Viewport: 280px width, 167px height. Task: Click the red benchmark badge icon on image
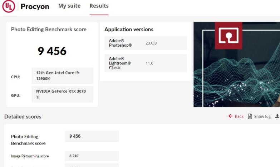click(228, 36)
